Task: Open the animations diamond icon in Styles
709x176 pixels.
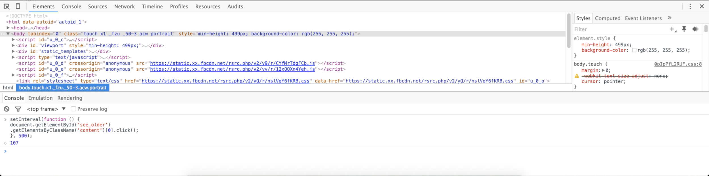Action: [x=695, y=29]
